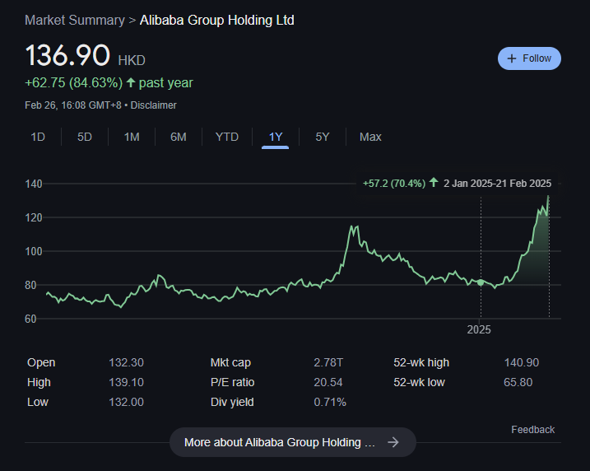Click the +62.75 (84.63%) change text
Screen dimensions: 590x471
click(x=74, y=83)
